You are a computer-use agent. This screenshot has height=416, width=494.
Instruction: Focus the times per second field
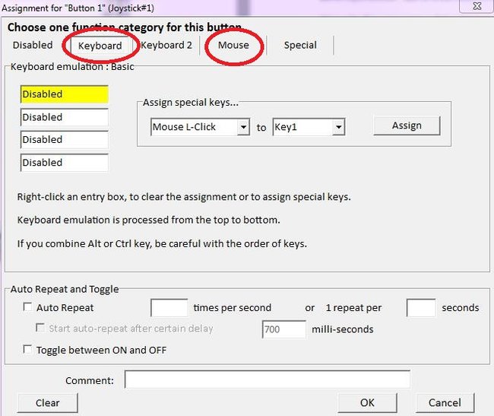coord(169,307)
